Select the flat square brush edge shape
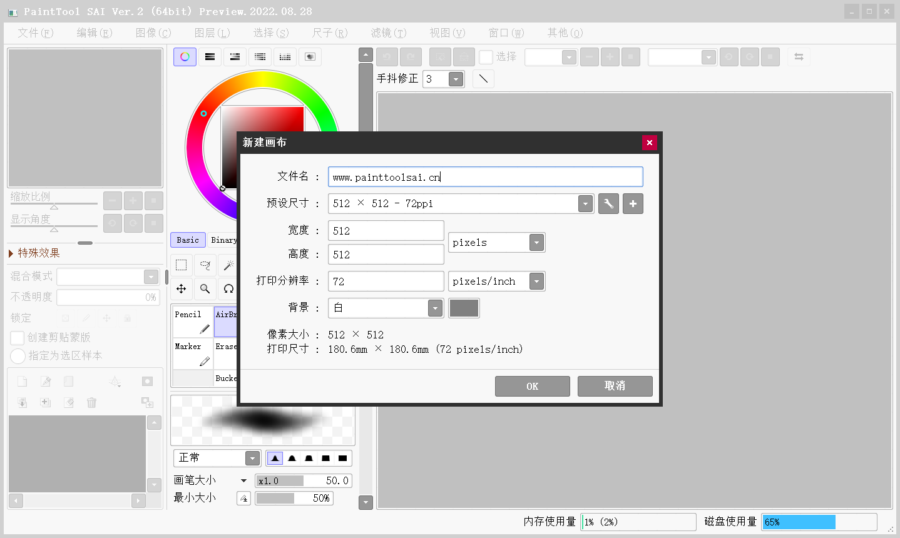Screen dimensions: 900x538 (342, 459)
